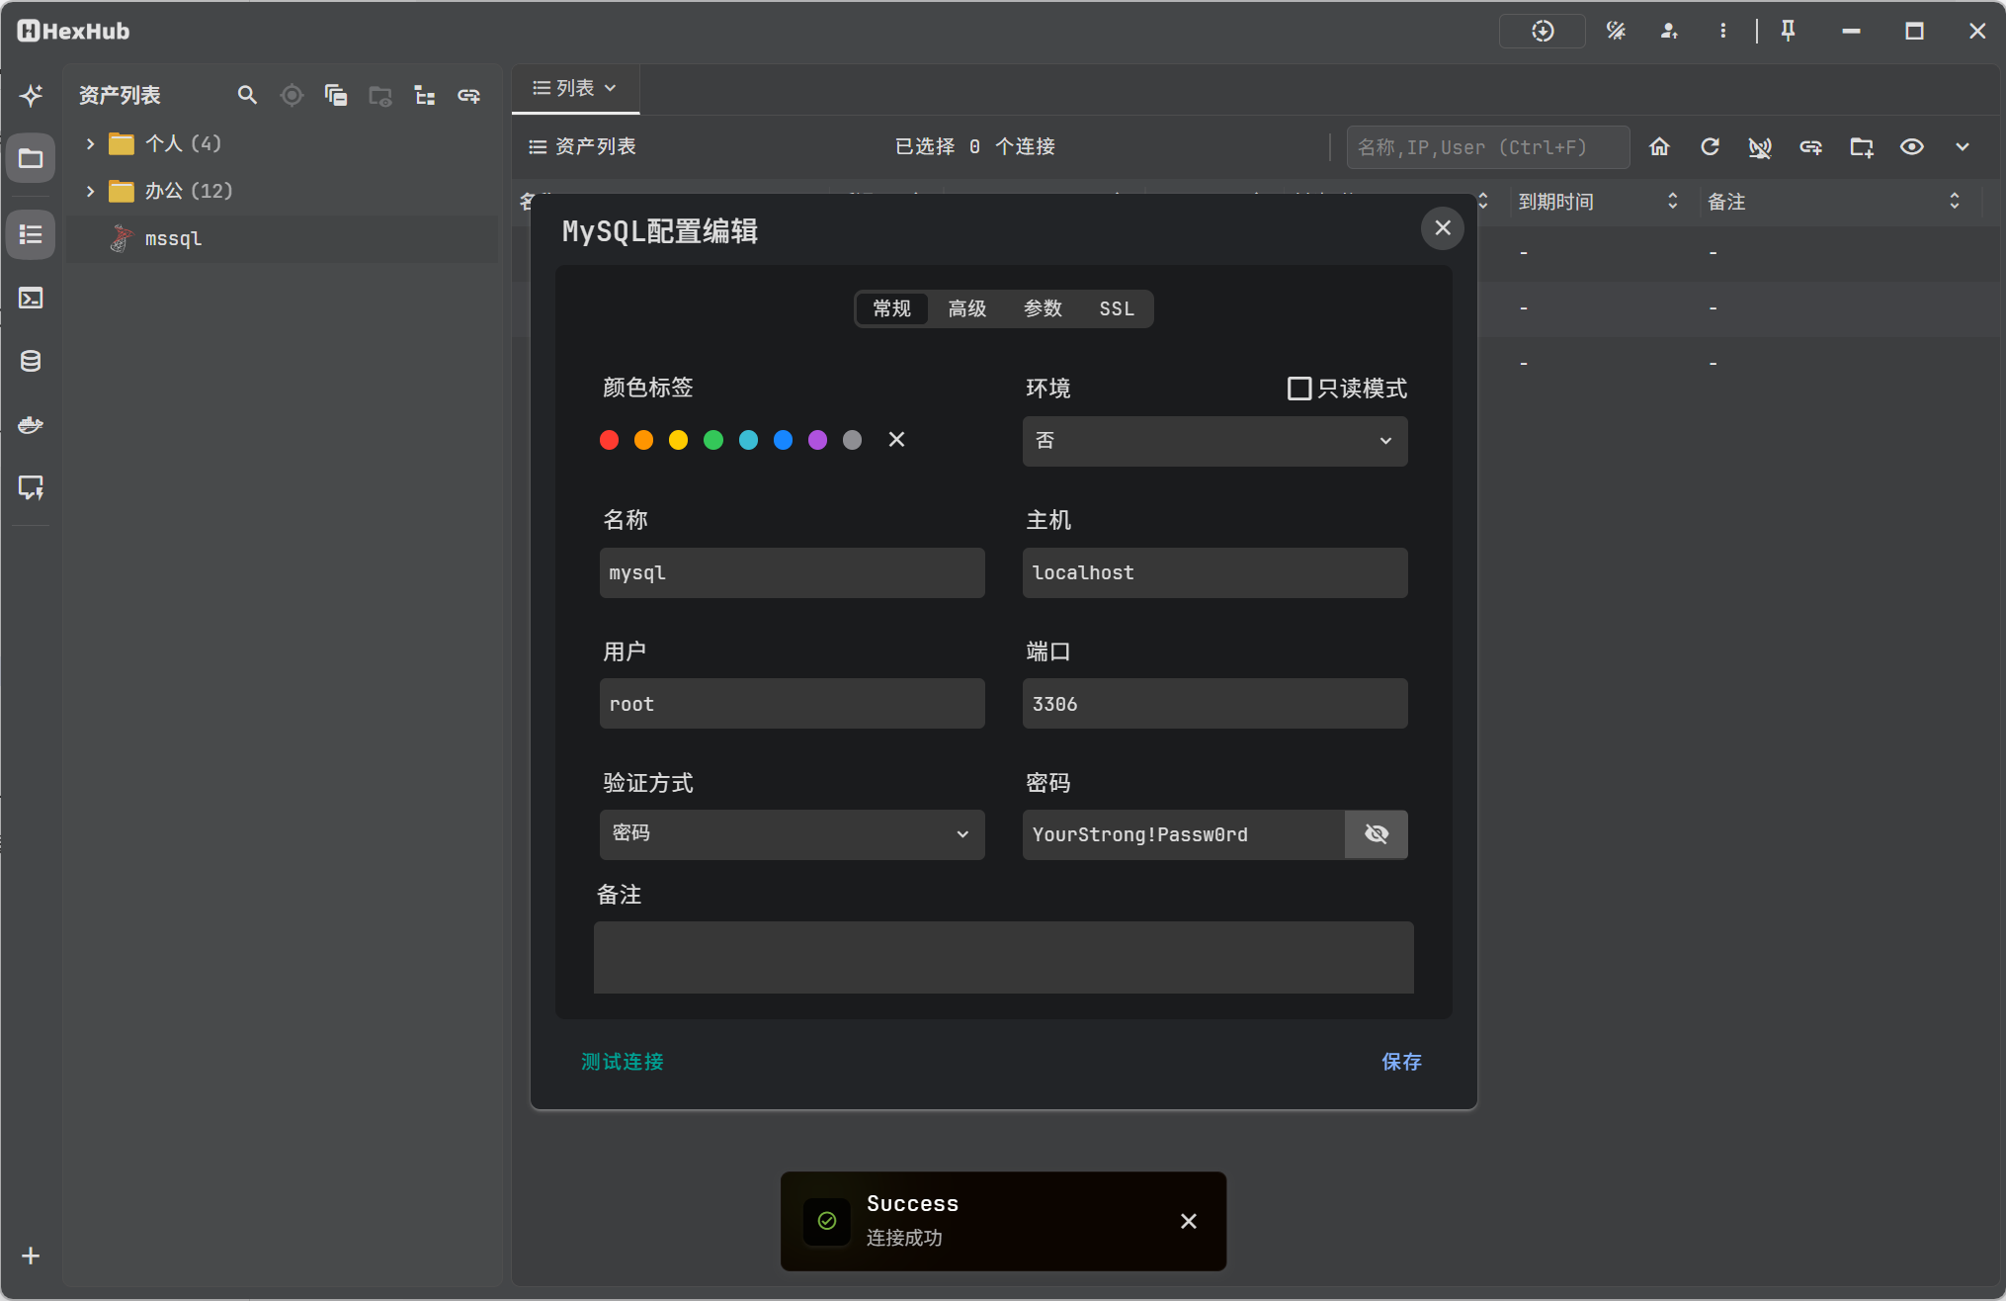Viewport: 2006px width, 1301px height.
Task: Click the tree structure icon in asset panel
Action: (x=425, y=95)
